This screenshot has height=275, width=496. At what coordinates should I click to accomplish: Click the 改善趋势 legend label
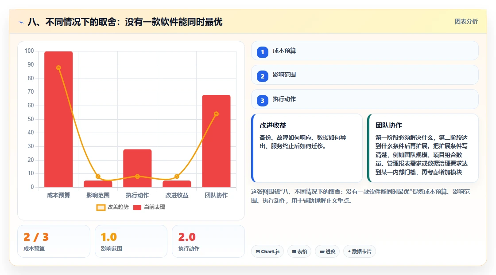click(x=118, y=207)
